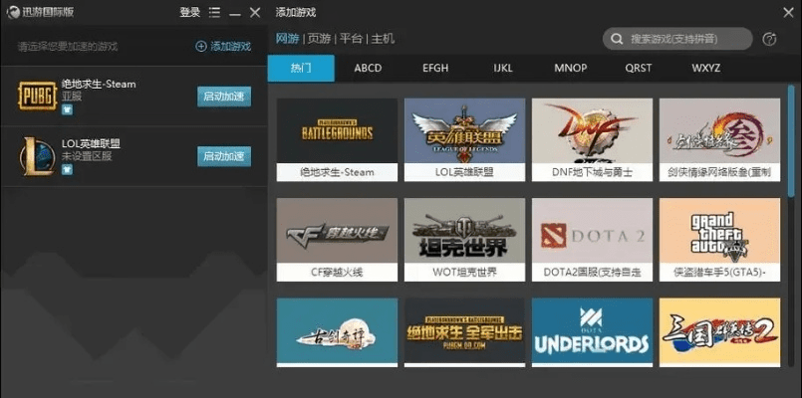Click the help question mark icon
The image size is (802, 398).
pyautogui.click(x=769, y=40)
